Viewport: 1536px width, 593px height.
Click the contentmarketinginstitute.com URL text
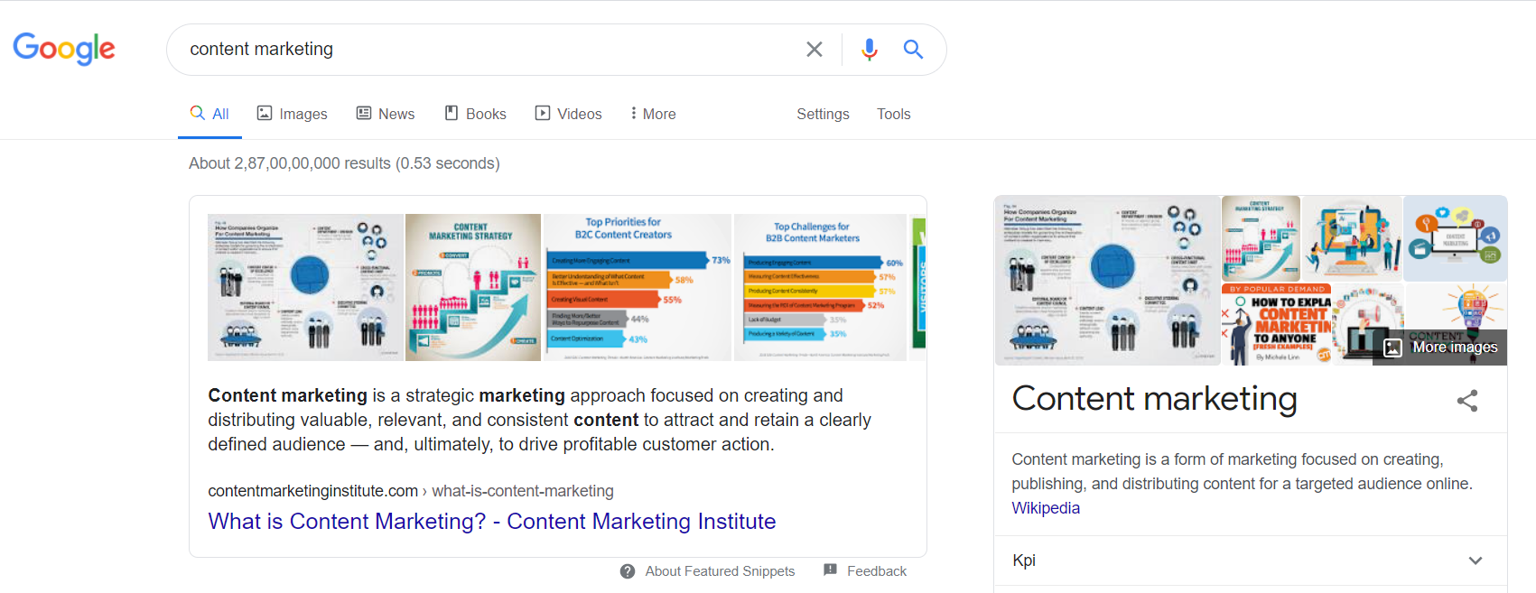[x=312, y=491]
